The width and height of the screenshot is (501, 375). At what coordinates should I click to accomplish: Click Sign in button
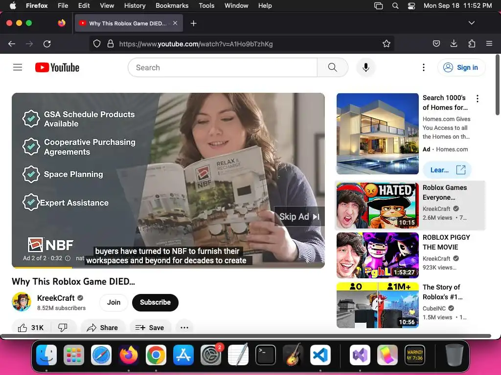461,67
